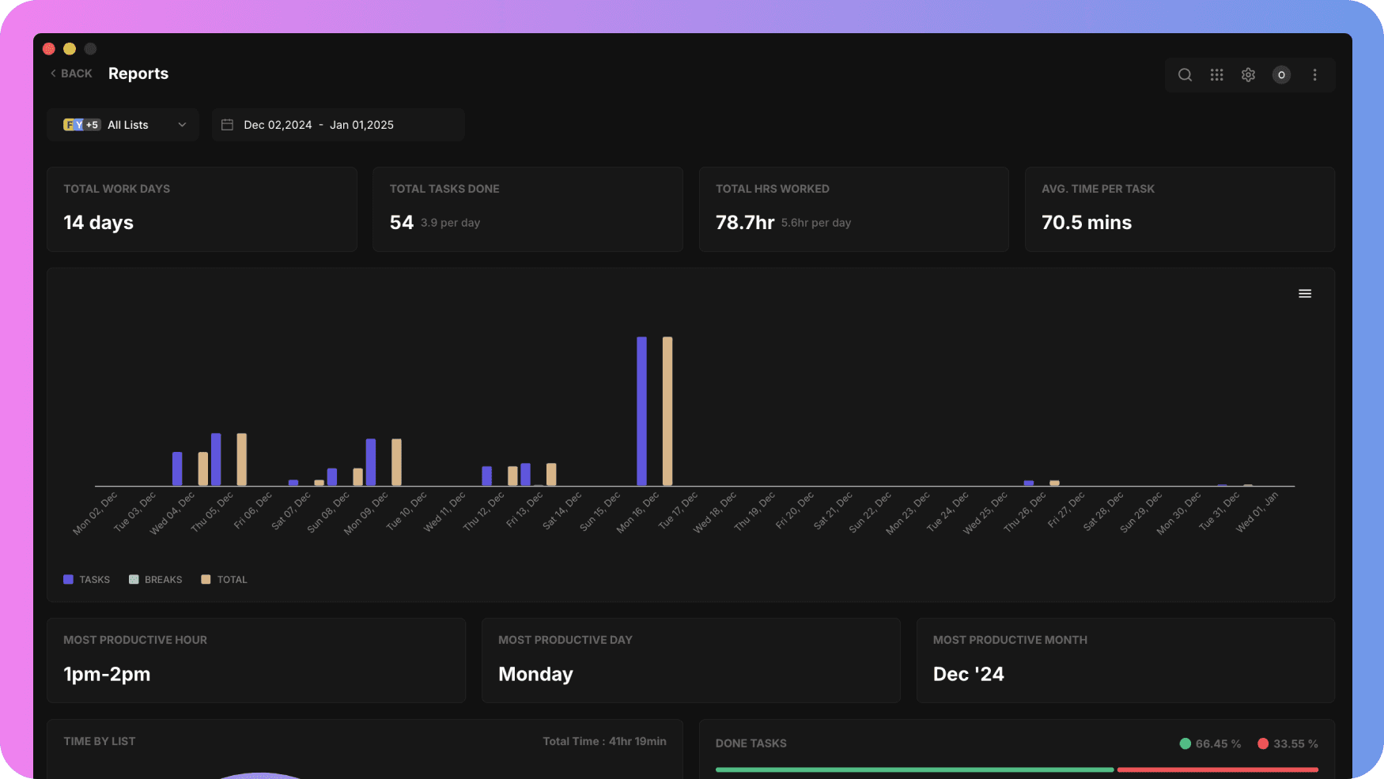Click the 54 tasks done value
The image size is (1384, 779).
[x=402, y=223]
